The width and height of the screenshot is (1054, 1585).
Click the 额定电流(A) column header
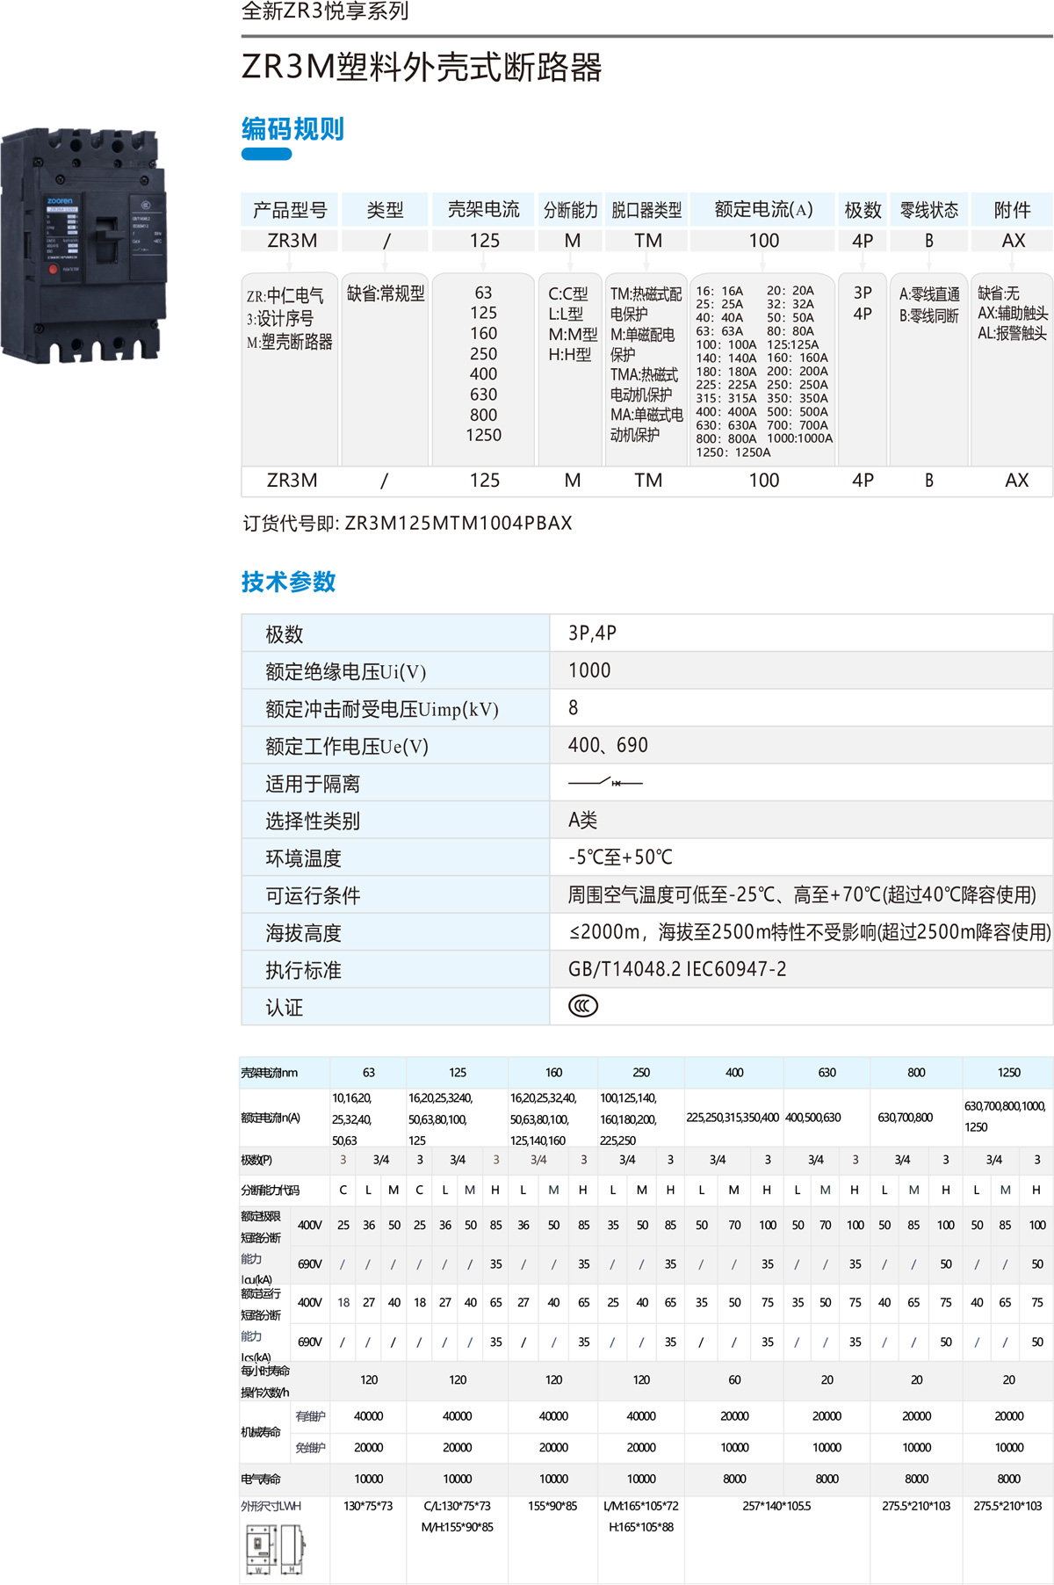click(x=763, y=210)
